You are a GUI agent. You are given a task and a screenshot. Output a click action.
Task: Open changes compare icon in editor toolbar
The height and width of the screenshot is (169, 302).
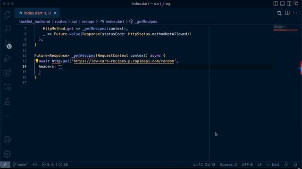click(279, 13)
